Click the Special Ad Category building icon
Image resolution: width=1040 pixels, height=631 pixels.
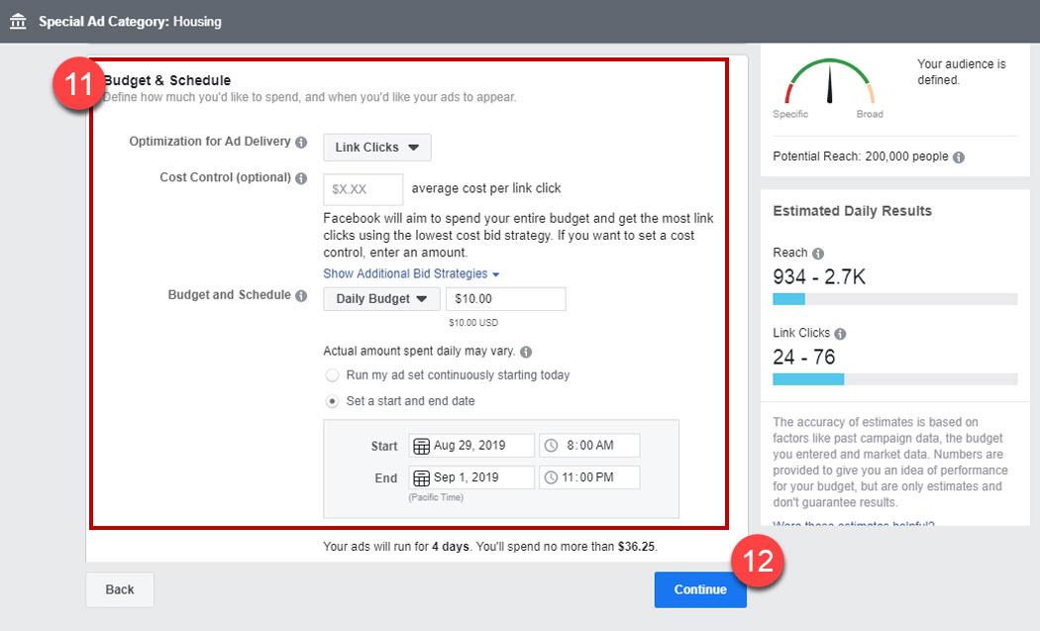click(18, 21)
